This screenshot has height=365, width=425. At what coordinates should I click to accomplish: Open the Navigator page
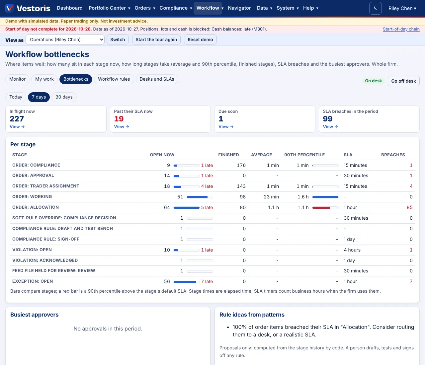pyautogui.click(x=239, y=8)
